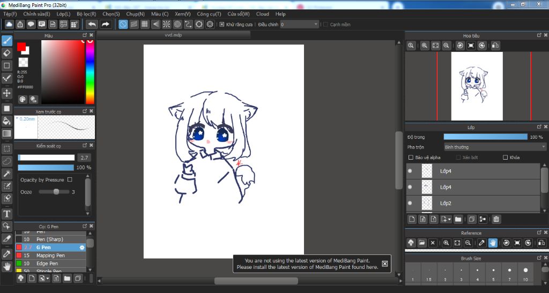Select the Reference panel eyedropper
The image size is (549, 293).
482,243
